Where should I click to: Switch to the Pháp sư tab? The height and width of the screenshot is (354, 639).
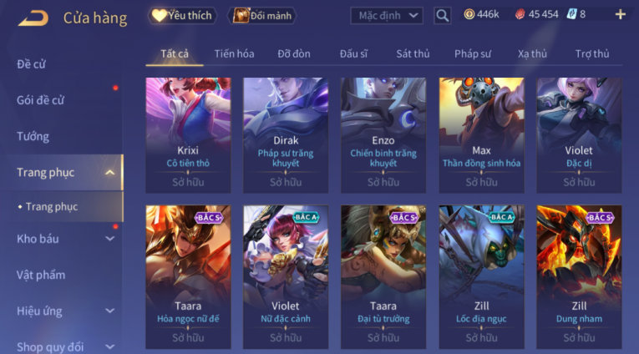[x=473, y=53]
